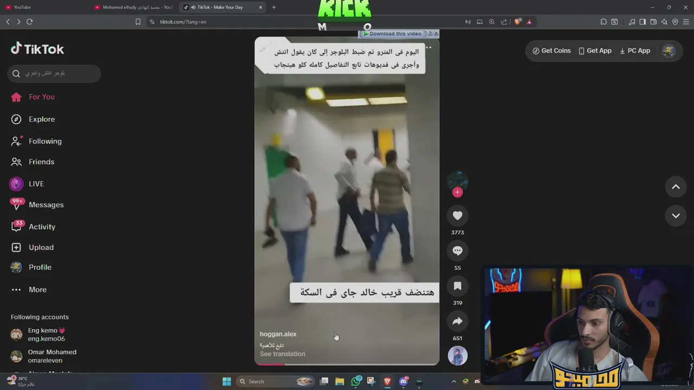
Task: Close the download overlay with X
Action: 436,34
